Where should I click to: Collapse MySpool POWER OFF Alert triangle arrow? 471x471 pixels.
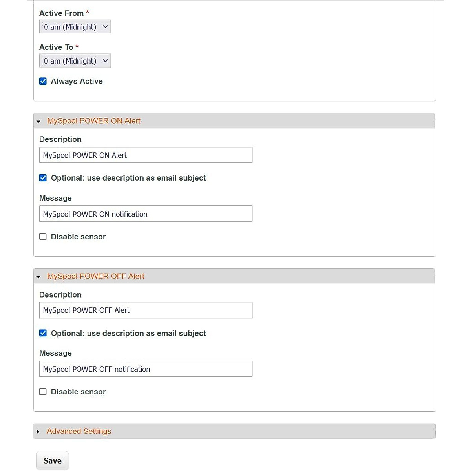click(x=38, y=277)
